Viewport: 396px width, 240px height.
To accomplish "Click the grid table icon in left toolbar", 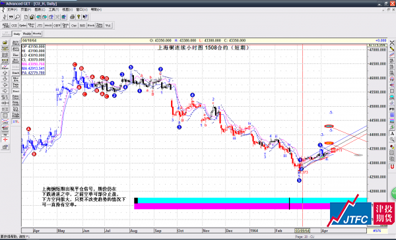I will tap(5, 115).
